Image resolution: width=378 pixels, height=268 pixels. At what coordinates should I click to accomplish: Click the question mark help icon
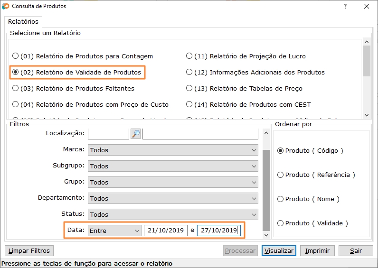click(345, 7)
